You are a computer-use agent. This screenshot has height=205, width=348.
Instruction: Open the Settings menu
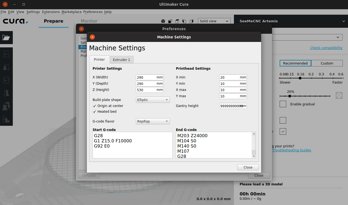(x=33, y=12)
